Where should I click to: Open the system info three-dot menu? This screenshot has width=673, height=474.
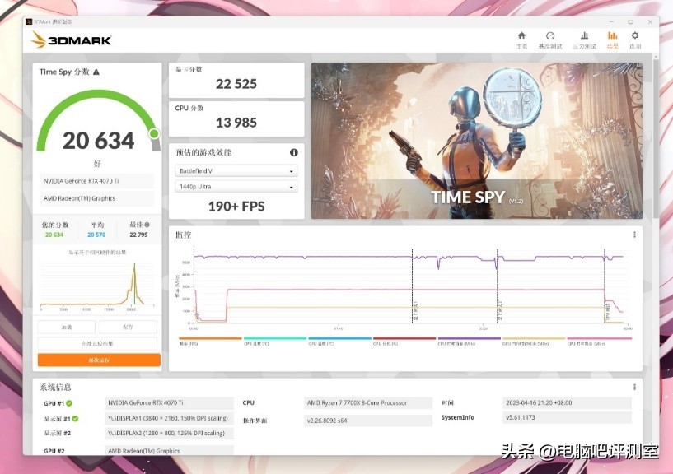(x=634, y=387)
